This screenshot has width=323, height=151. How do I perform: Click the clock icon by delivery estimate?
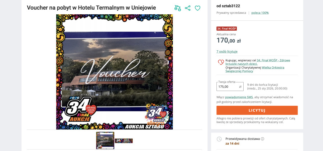click(219, 139)
